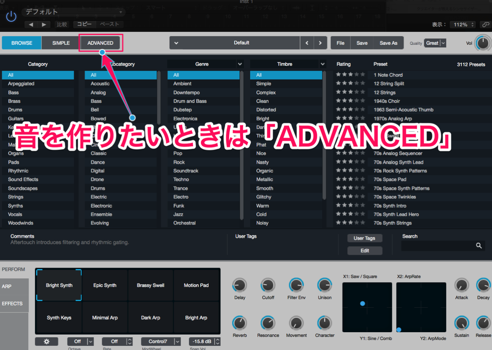Viewport: 492px width, 350px height.
Task: Set star rating for 1 Note Chord
Action: [x=350, y=75]
